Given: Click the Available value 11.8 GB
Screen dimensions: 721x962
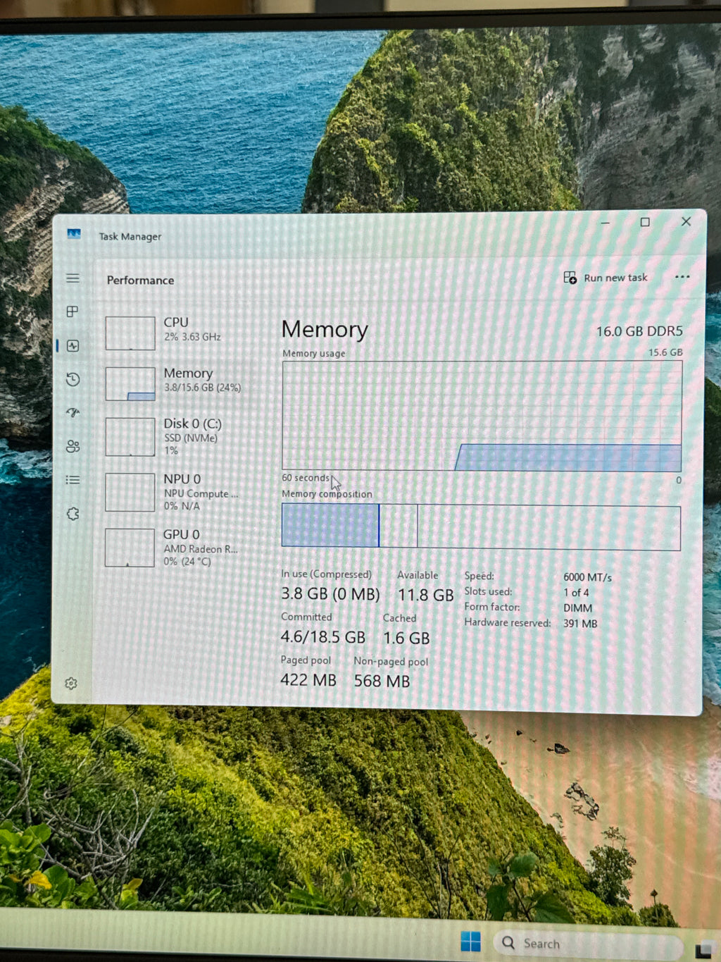Looking at the screenshot, I should point(426,596).
